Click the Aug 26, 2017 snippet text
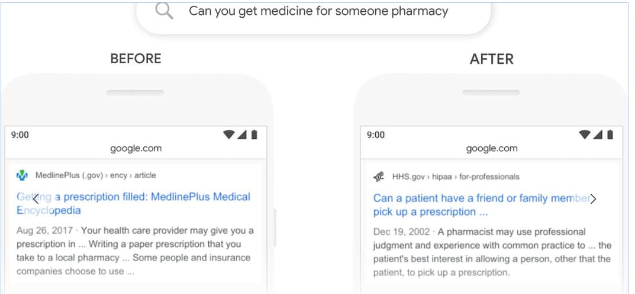This screenshot has width=635, height=294. pos(136,251)
